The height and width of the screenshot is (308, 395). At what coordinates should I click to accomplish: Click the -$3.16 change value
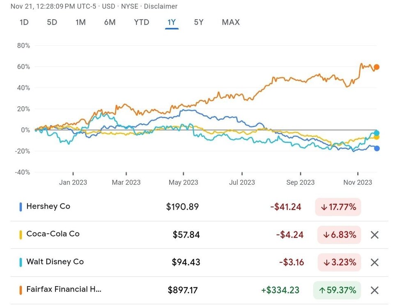click(292, 262)
